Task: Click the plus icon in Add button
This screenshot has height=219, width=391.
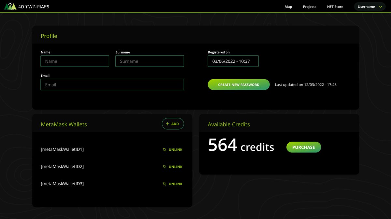Action: tap(167, 124)
